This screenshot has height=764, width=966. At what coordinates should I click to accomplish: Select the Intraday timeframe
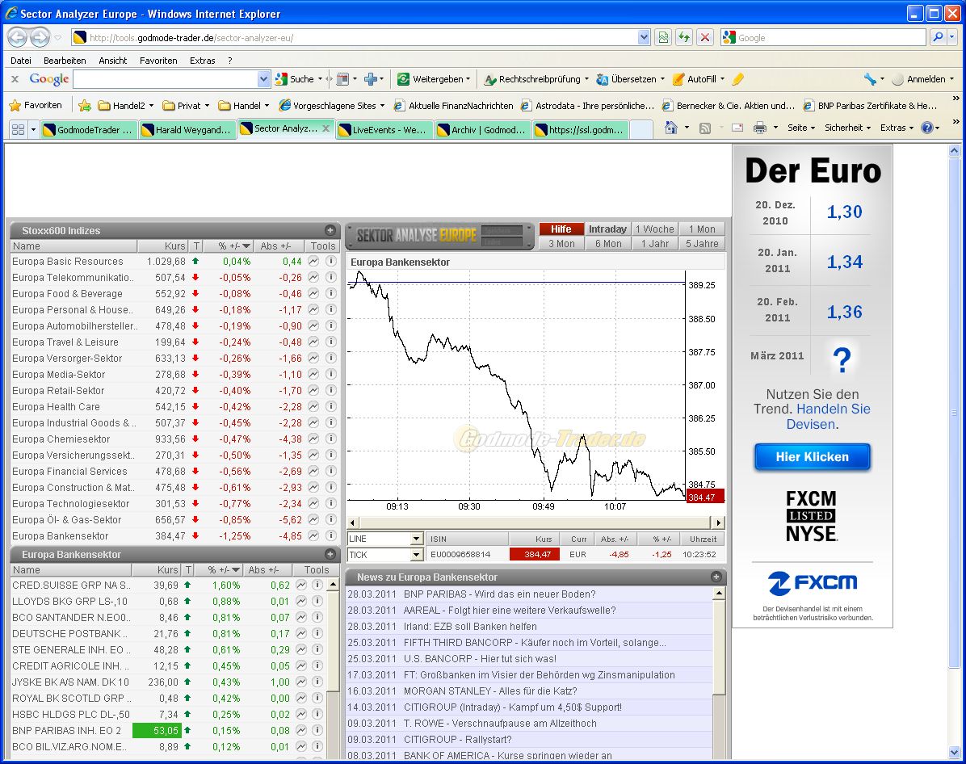607,229
